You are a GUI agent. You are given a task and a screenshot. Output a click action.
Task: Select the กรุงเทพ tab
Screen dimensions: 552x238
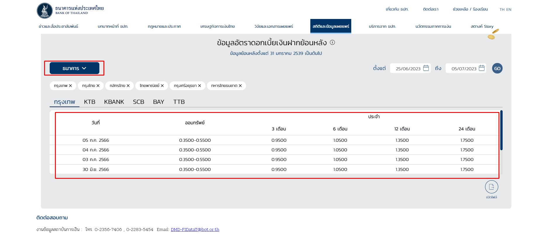[x=65, y=102]
